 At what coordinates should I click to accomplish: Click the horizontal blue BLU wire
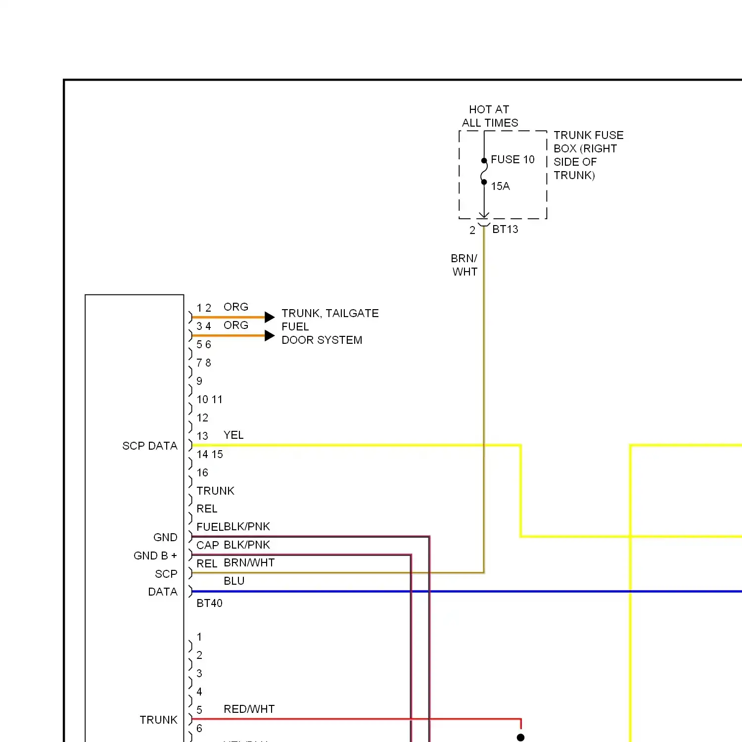pyautogui.click(x=467, y=591)
